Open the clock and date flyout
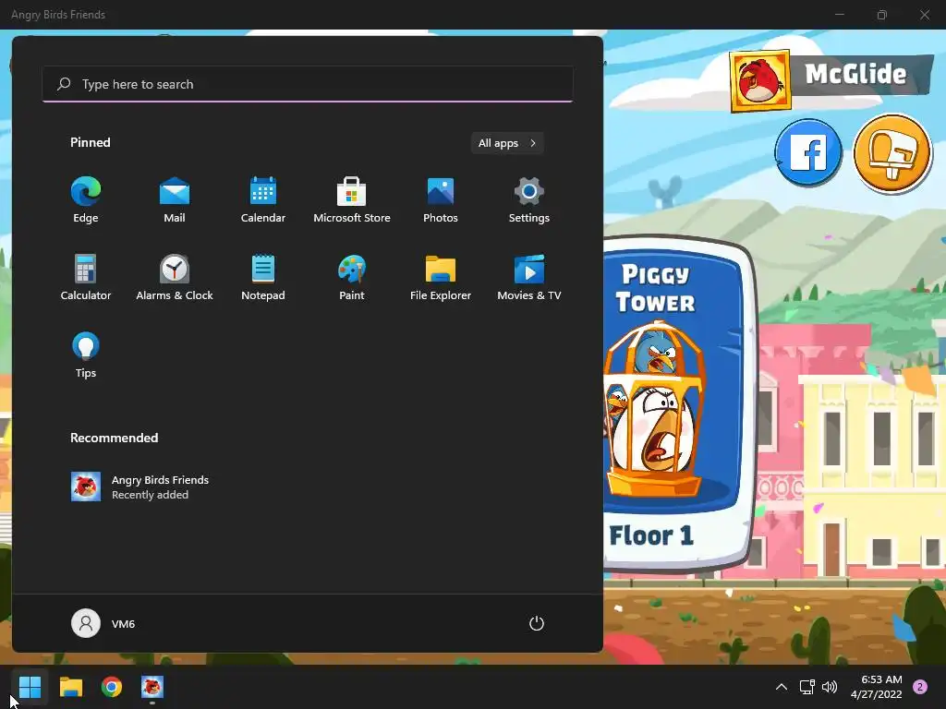The image size is (946, 709). click(876, 687)
